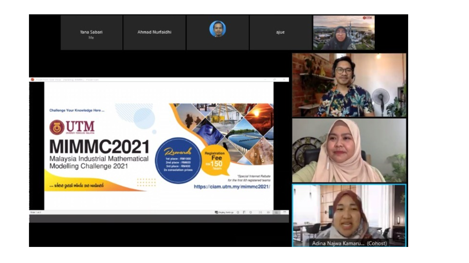Click Adina Najwa Cohost video tile

click(x=349, y=215)
